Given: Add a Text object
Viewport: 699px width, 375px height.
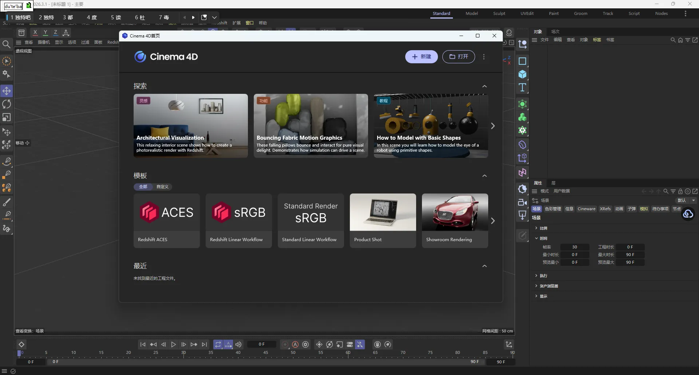Looking at the screenshot, I should (x=522, y=87).
